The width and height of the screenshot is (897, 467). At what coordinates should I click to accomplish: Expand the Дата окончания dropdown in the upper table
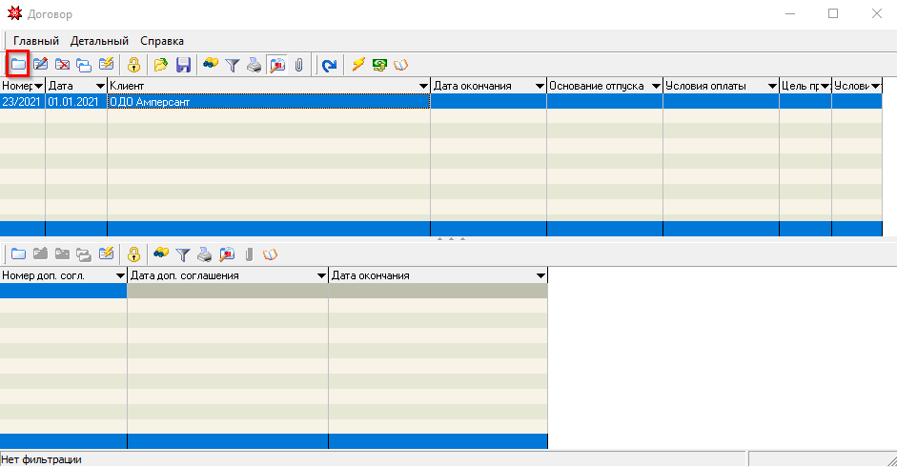(540, 87)
